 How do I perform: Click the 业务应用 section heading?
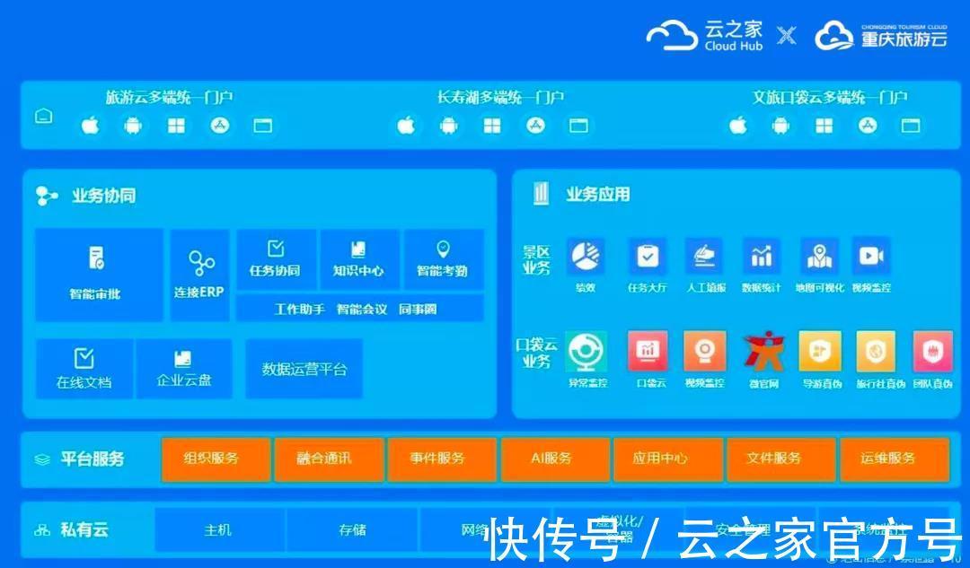[x=597, y=194]
